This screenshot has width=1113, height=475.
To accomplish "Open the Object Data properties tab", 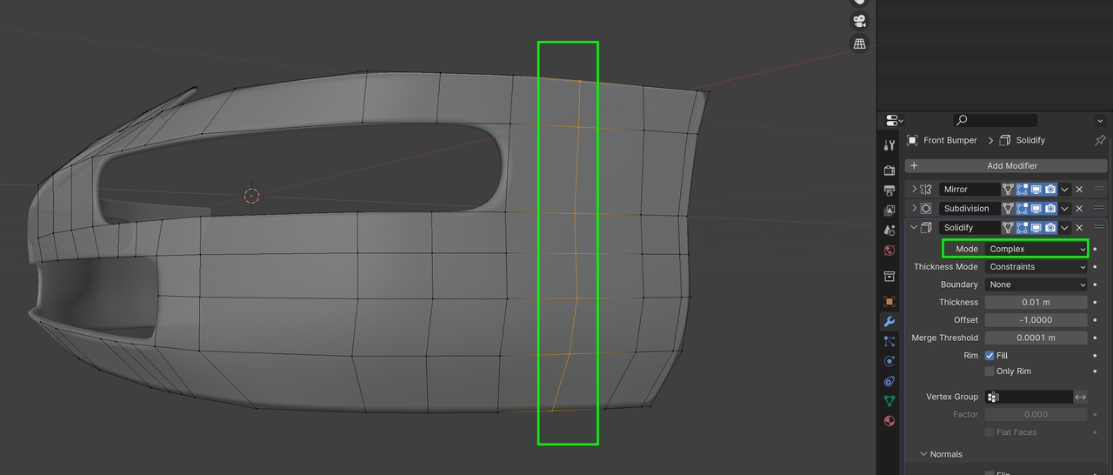I will pos(889,402).
